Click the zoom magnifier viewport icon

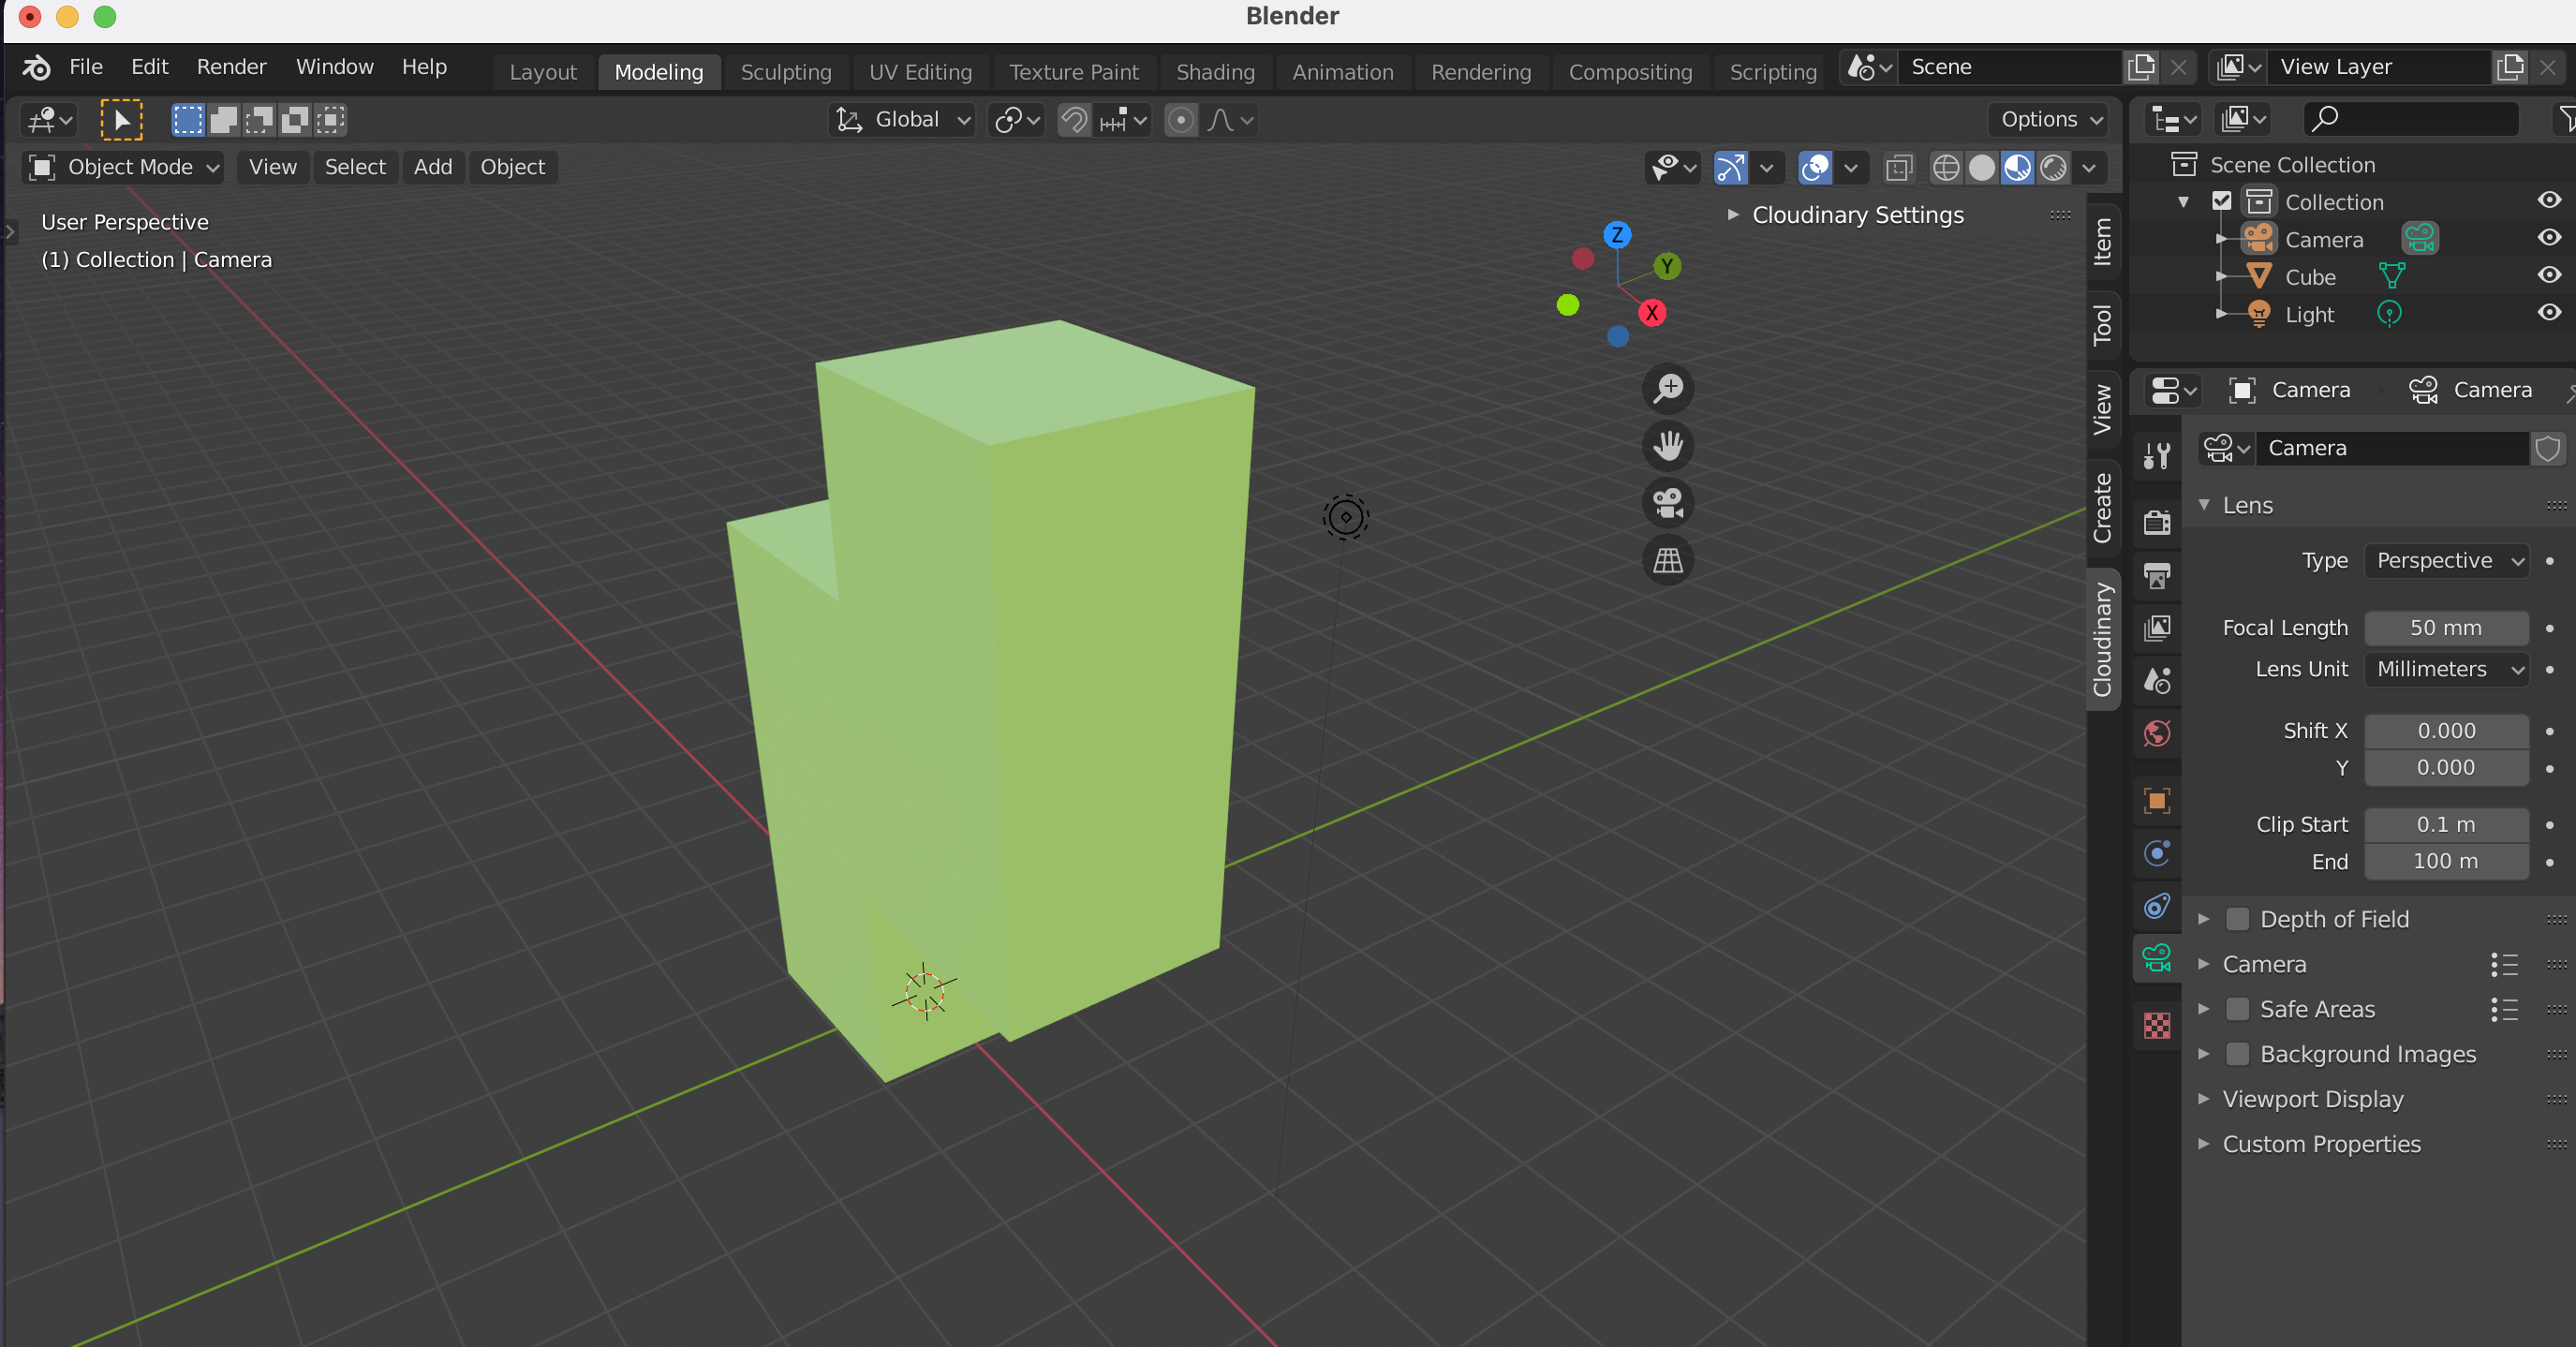pyautogui.click(x=1667, y=388)
